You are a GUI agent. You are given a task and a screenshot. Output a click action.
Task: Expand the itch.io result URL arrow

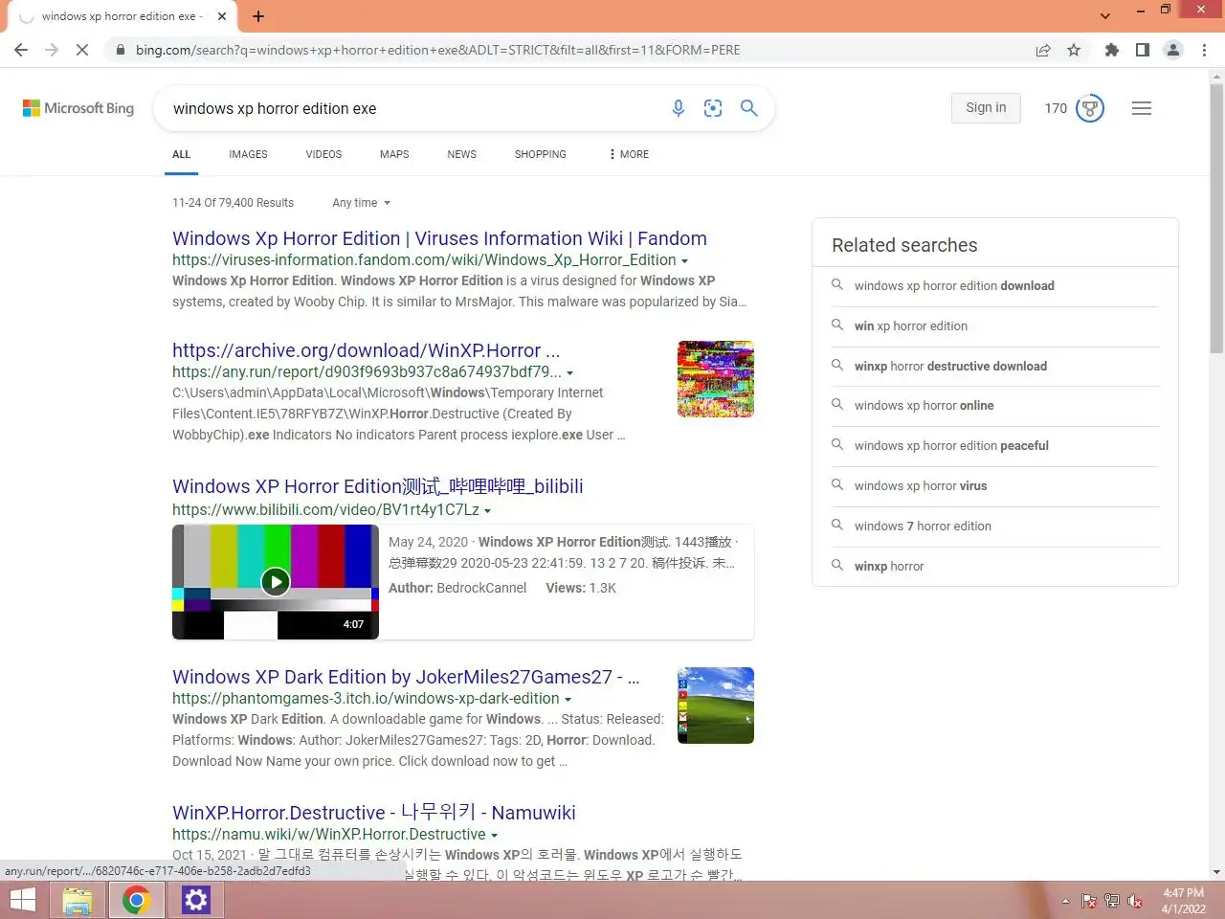click(568, 699)
